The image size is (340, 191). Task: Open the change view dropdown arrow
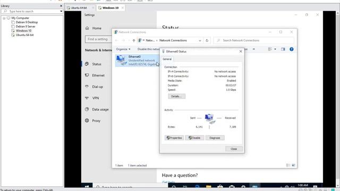tap(275, 49)
